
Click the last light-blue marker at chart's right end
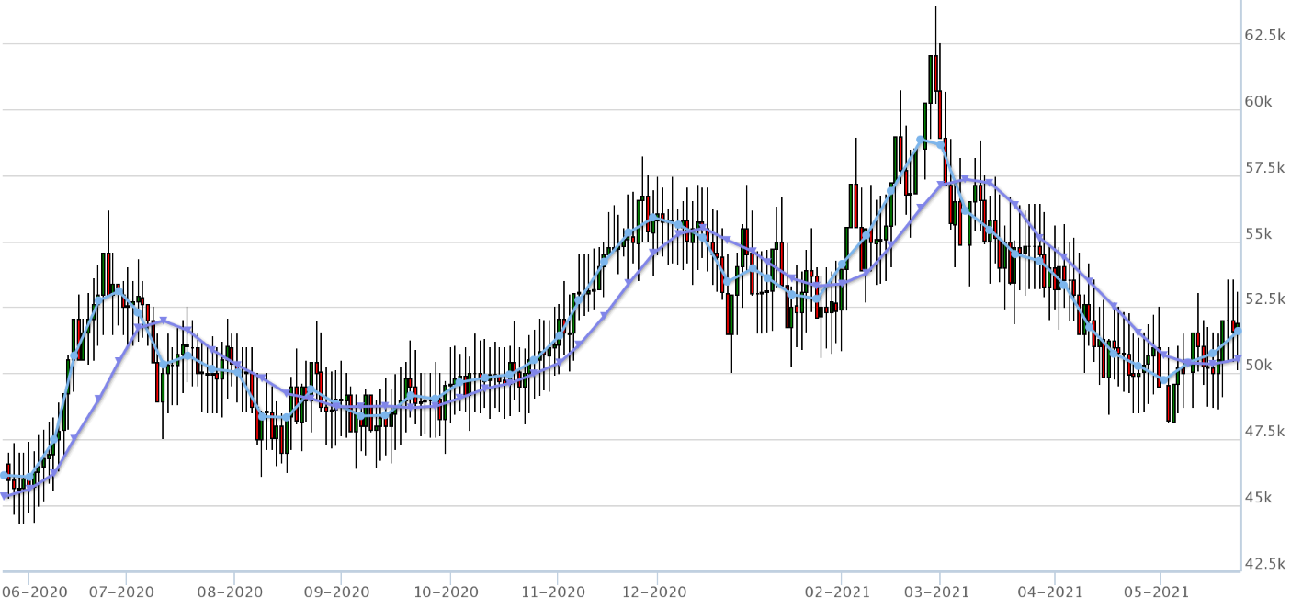(x=1239, y=330)
